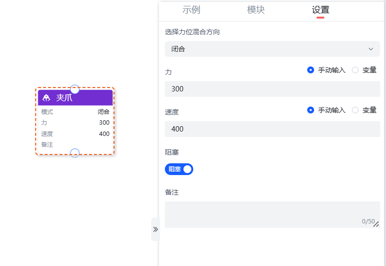Click the dropdown chevron arrow beside 闭合
Screen dimensions: 386x266
tap(370, 49)
